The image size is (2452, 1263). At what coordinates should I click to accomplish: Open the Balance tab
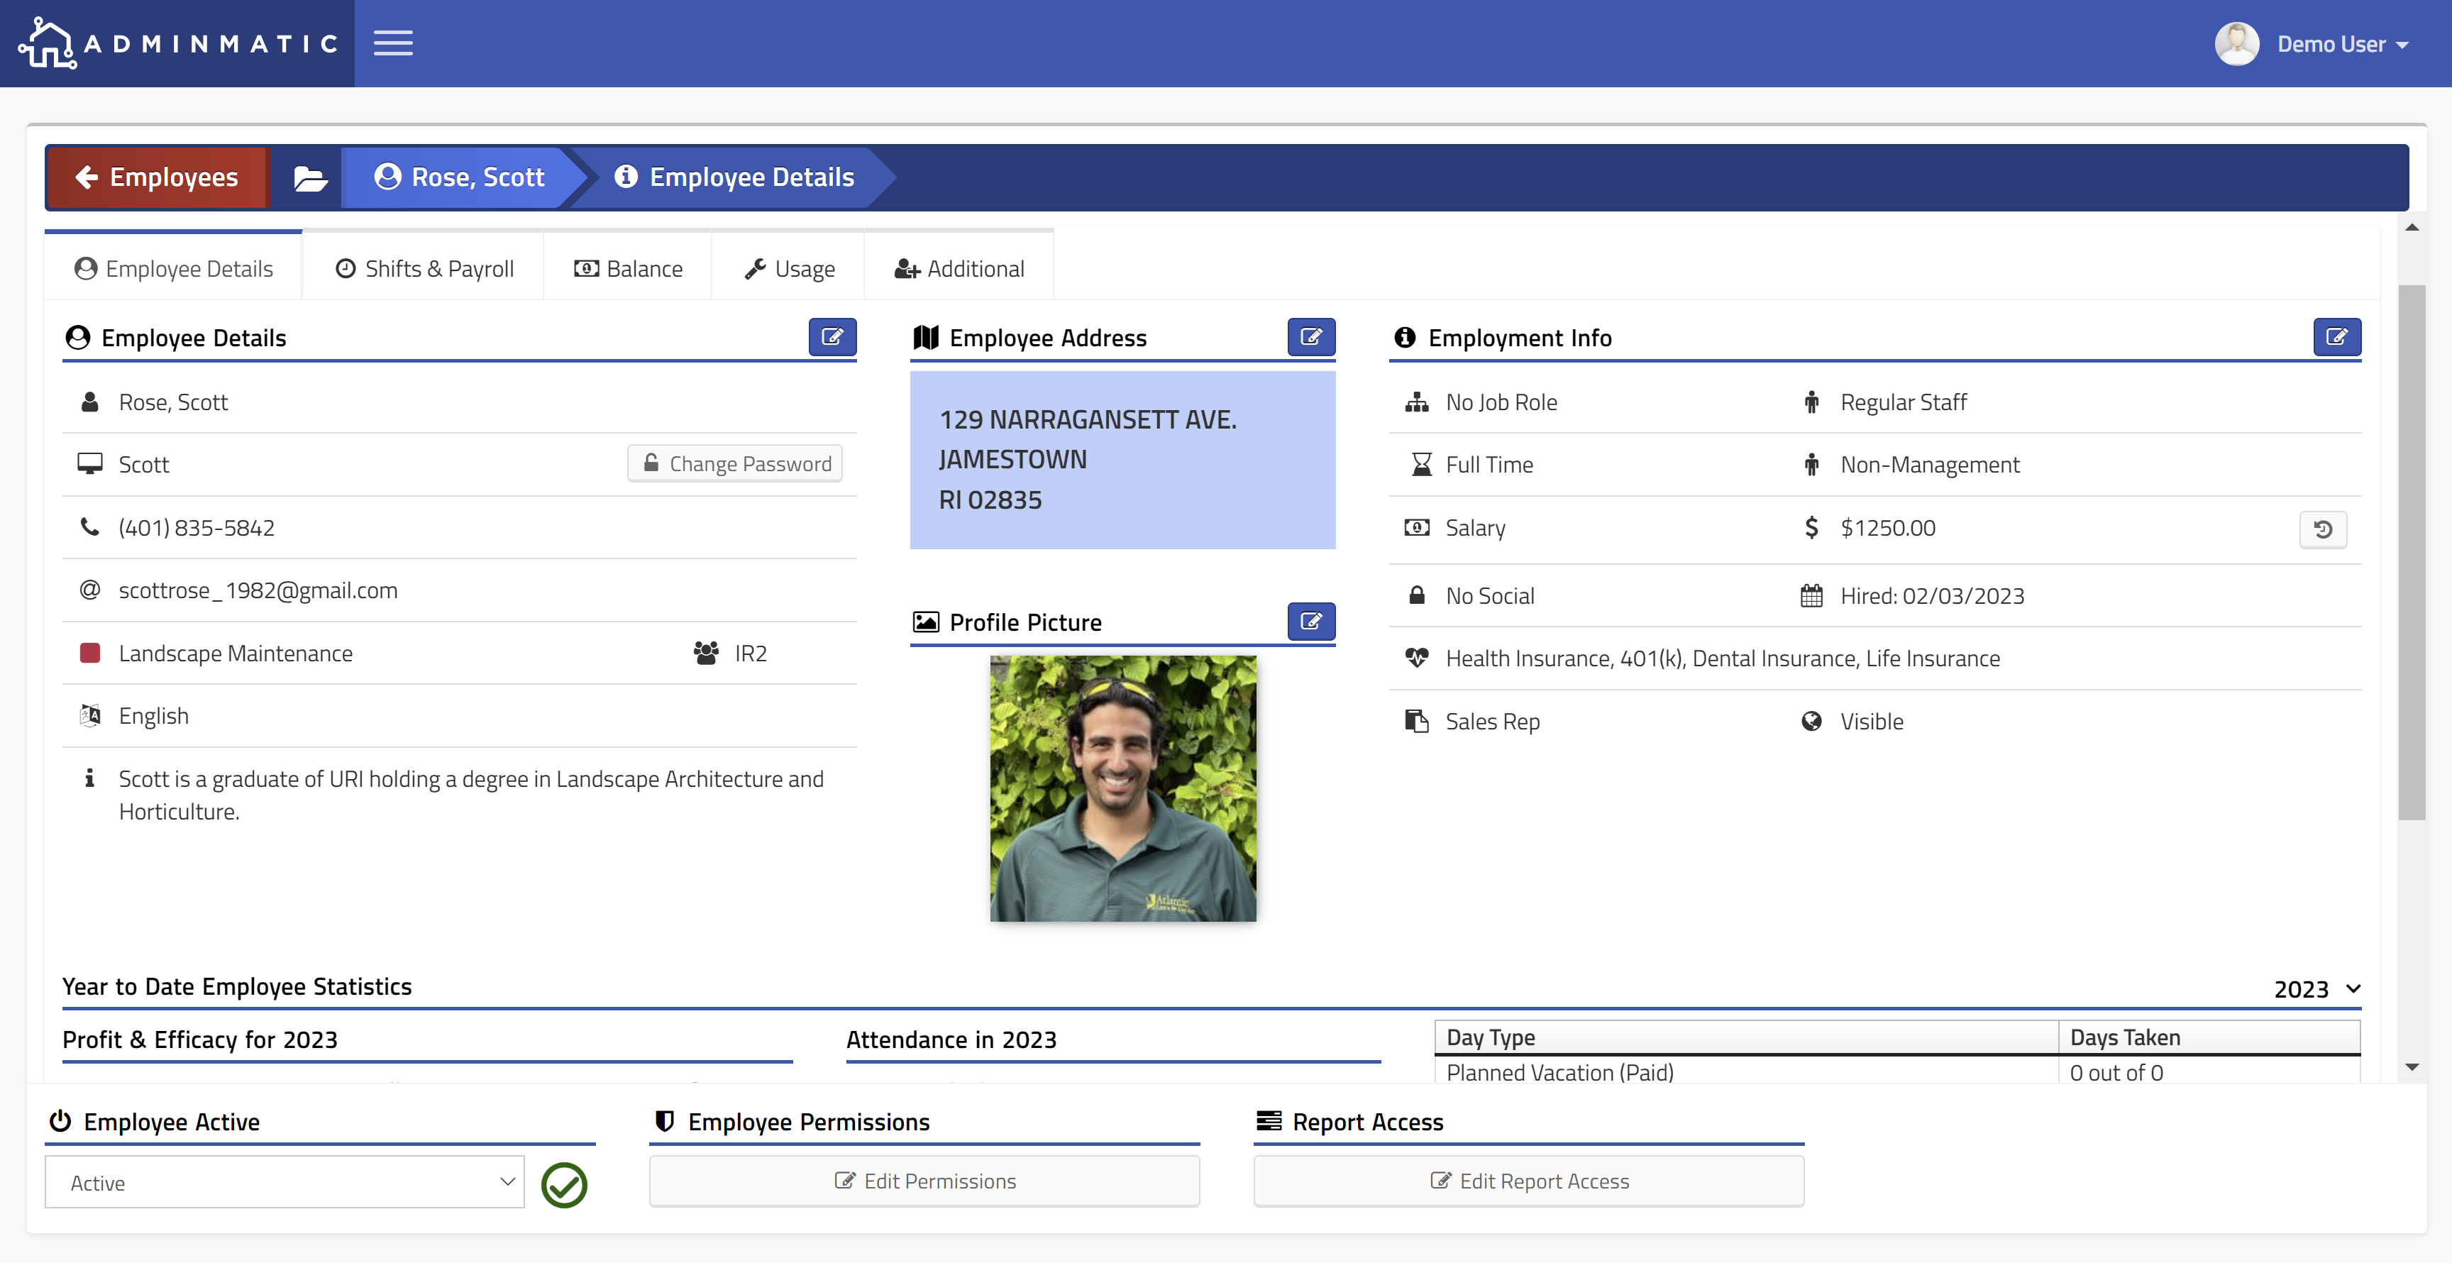click(628, 268)
